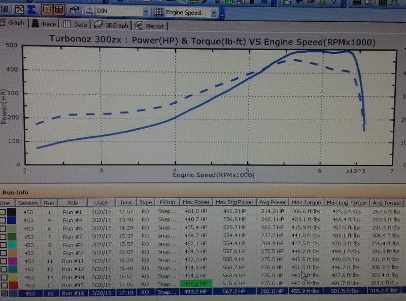Enable the Run #1 line checkbox
406x301 pixels.
pyautogui.click(x=4, y=211)
